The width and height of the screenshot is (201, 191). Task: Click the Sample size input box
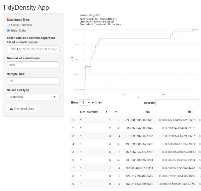click(x=33, y=81)
